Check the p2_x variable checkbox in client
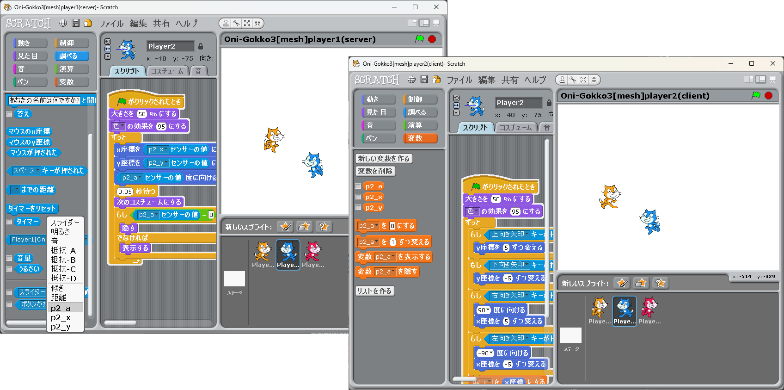This screenshot has width=784, height=390. (358, 197)
